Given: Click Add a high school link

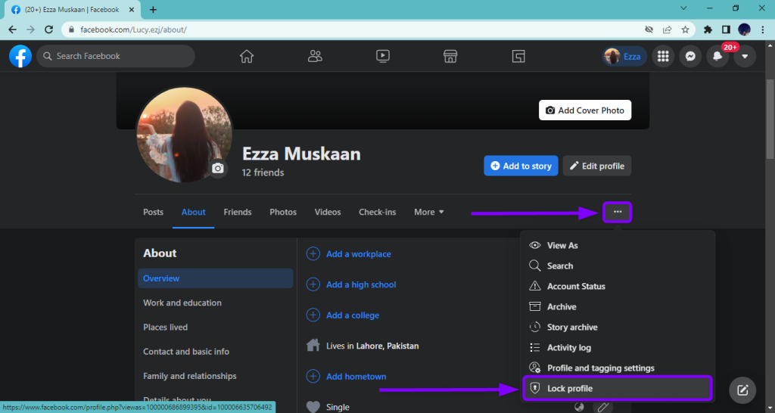Looking at the screenshot, I should (361, 284).
